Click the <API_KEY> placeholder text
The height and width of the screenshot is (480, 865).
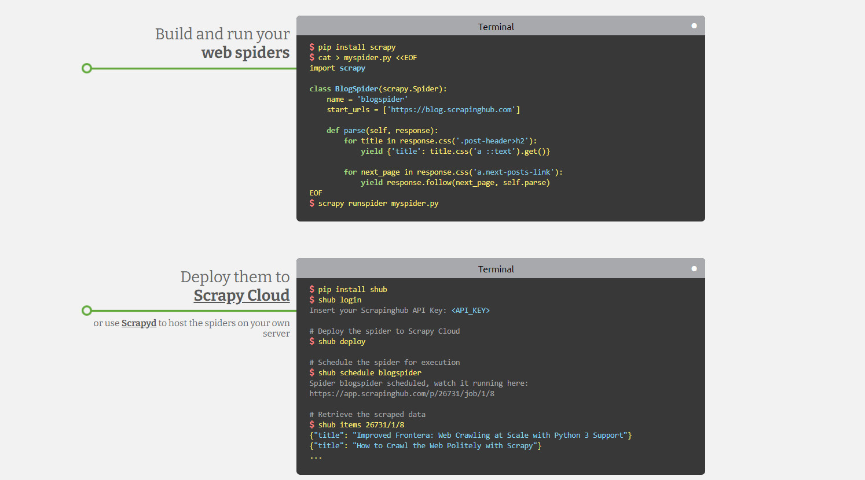470,311
